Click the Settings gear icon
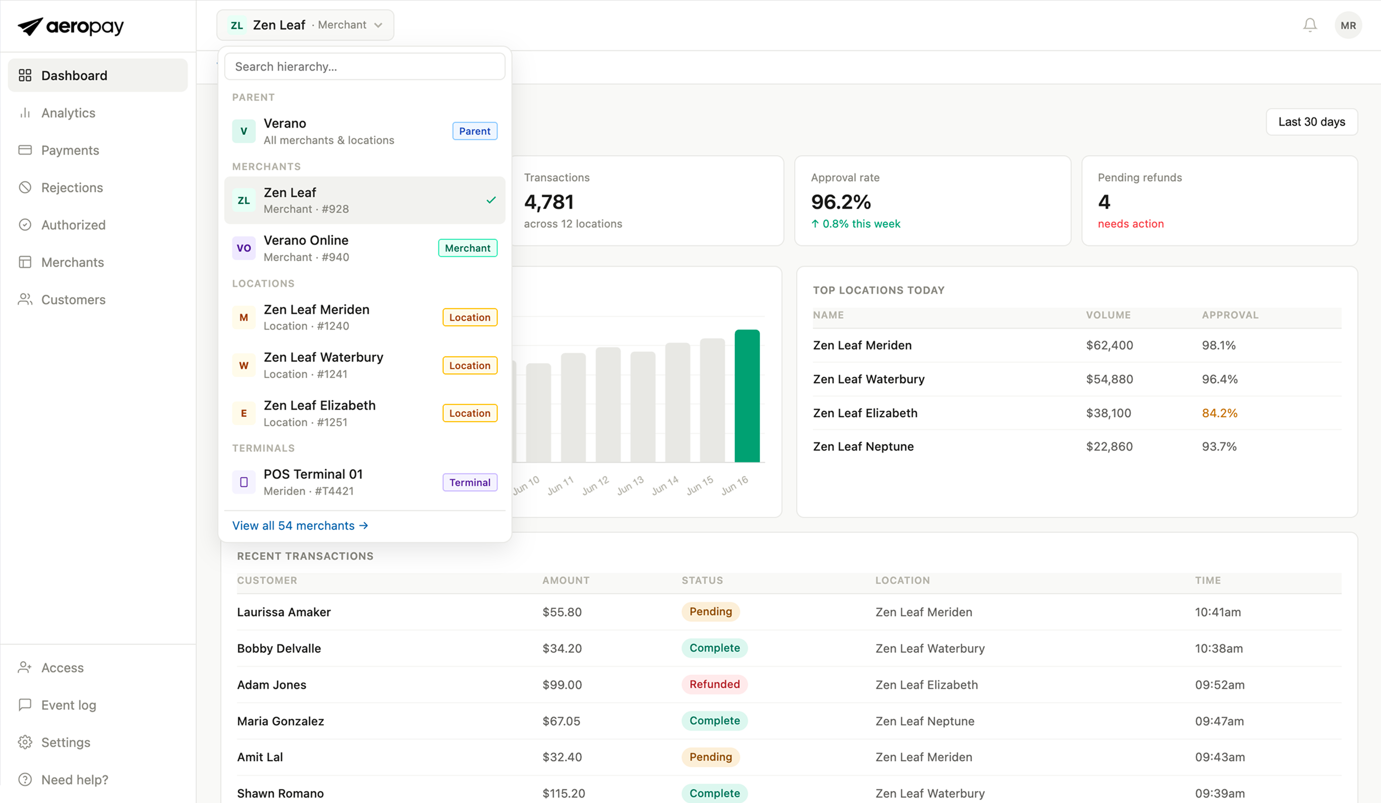This screenshot has height=803, width=1381. (x=25, y=742)
